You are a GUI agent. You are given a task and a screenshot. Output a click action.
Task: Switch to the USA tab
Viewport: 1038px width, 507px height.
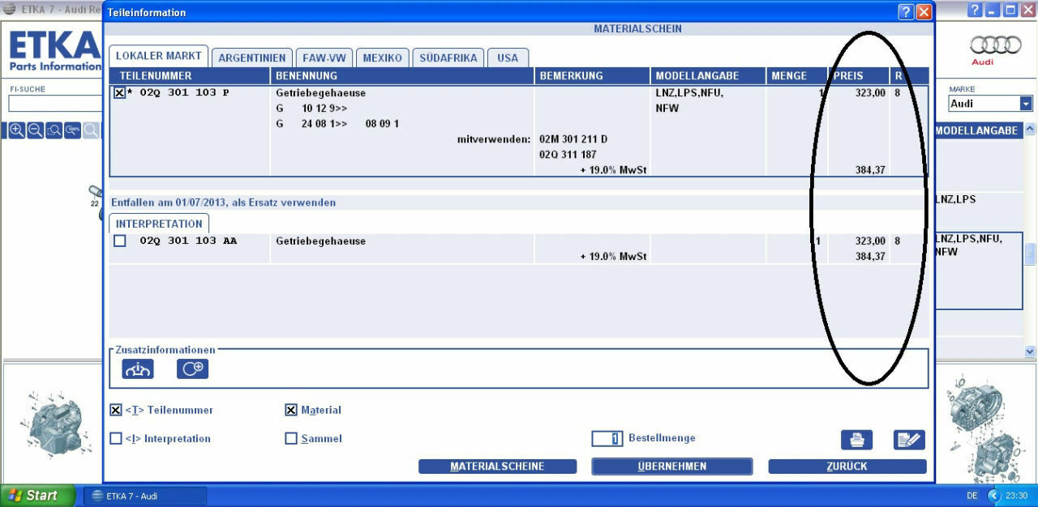(508, 58)
